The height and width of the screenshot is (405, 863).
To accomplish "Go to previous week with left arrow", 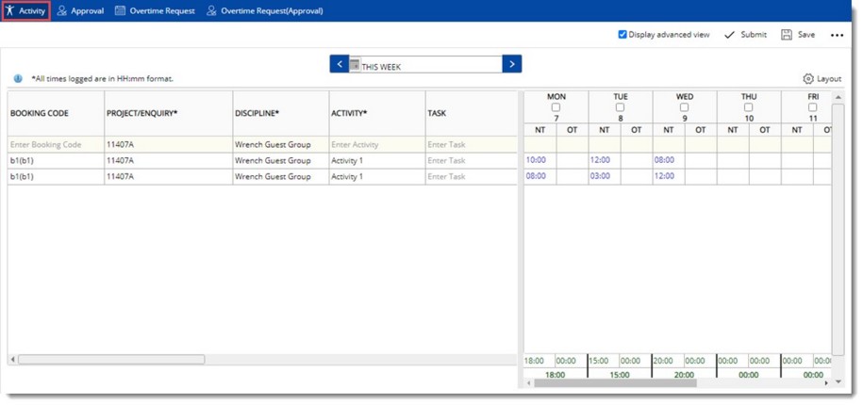I will pyautogui.click(x=340, y=64).
